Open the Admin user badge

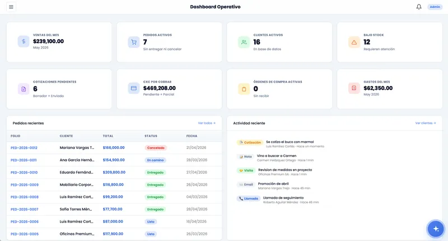click(x=435, y=7)
